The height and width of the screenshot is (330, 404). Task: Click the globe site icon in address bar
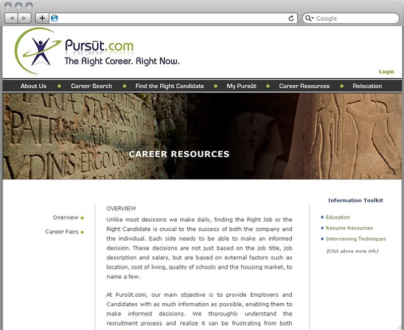(x=54, y=18)
